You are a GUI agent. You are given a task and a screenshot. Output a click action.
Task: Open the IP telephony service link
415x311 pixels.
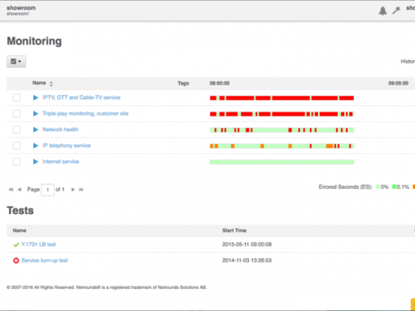pos(67,146)
